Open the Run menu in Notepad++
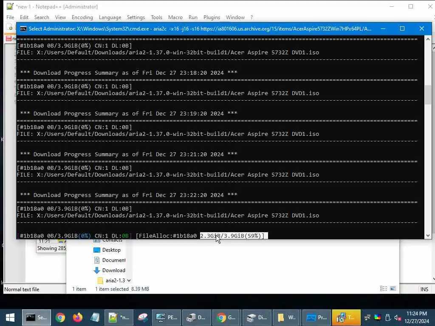435x326 pixels. tap(193, 17)
